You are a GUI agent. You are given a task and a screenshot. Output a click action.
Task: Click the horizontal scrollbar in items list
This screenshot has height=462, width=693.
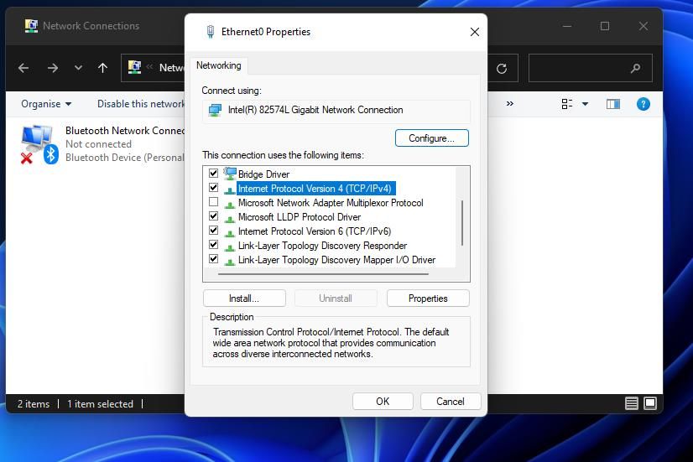point(323,274)
